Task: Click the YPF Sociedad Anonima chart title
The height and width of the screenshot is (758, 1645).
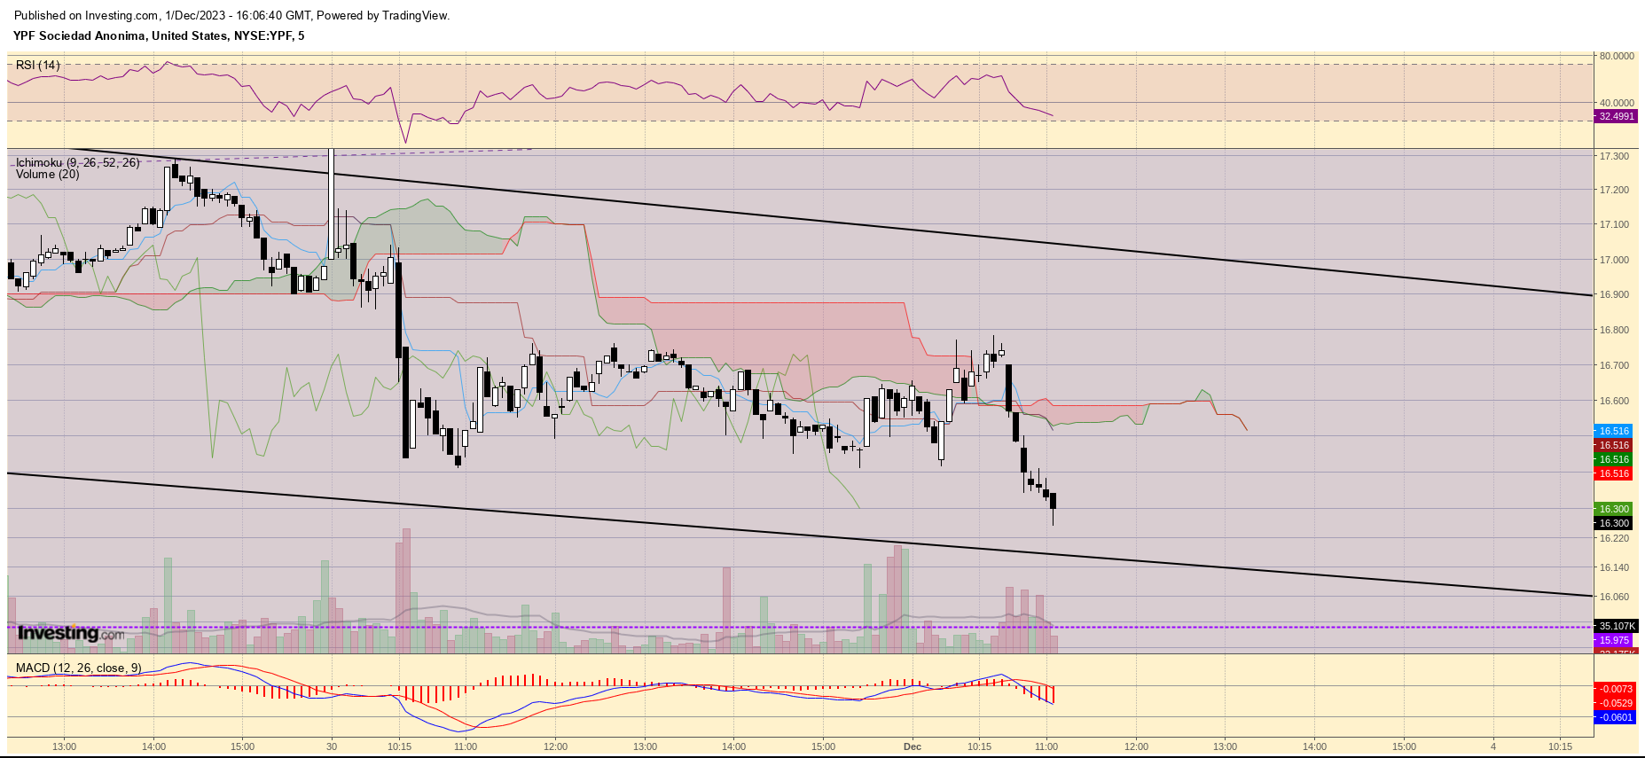Action: pos(159,35)
